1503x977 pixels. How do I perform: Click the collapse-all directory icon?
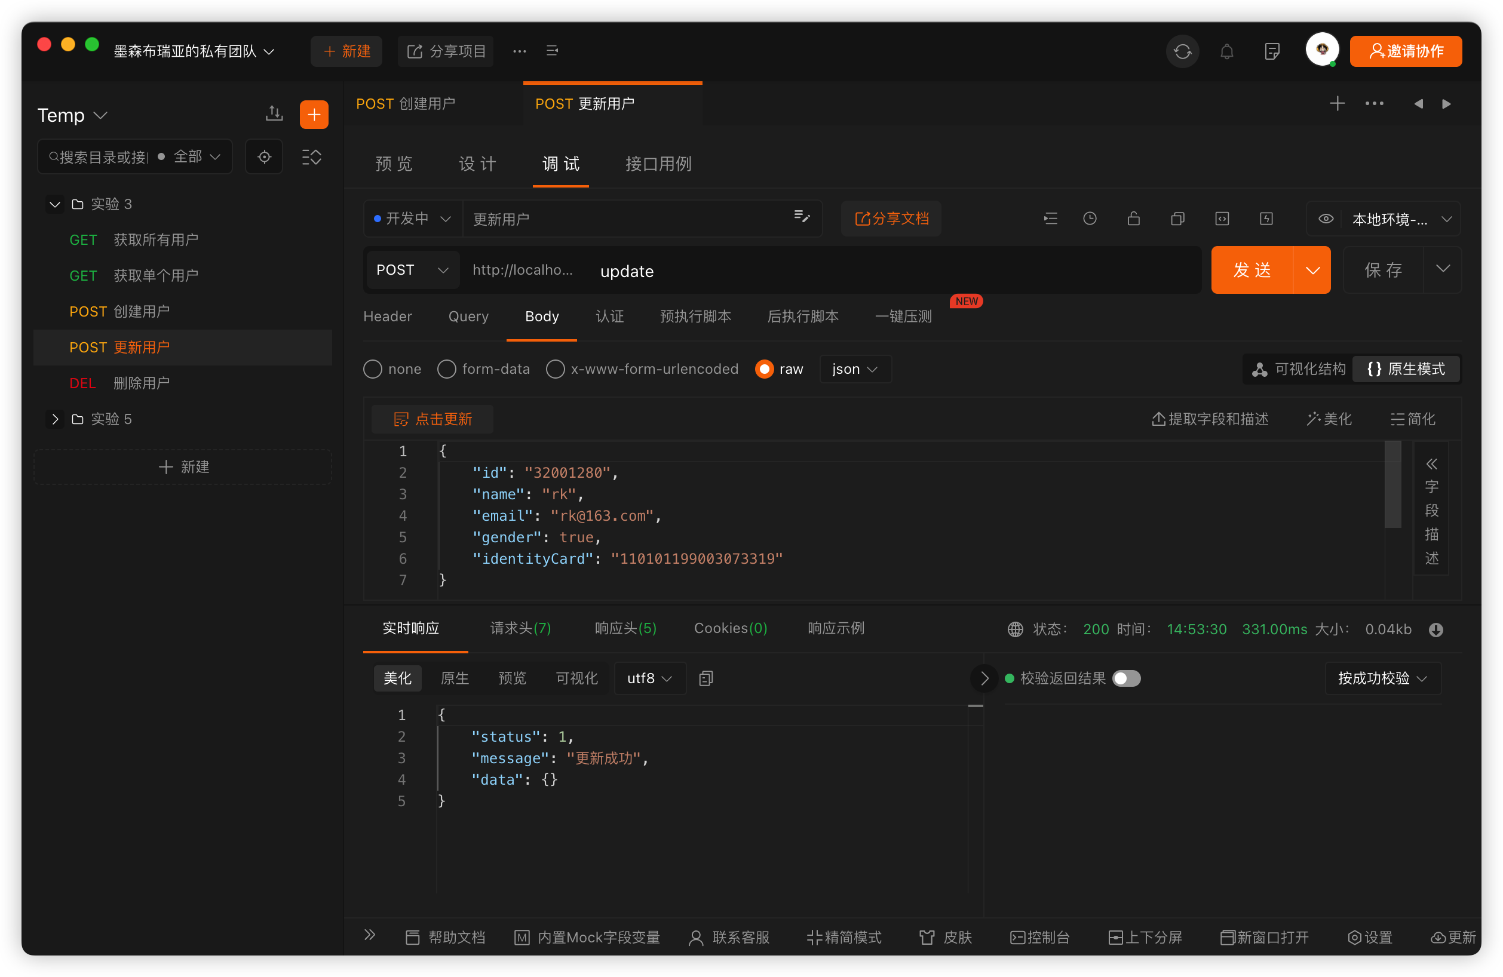tap(311, 156)
